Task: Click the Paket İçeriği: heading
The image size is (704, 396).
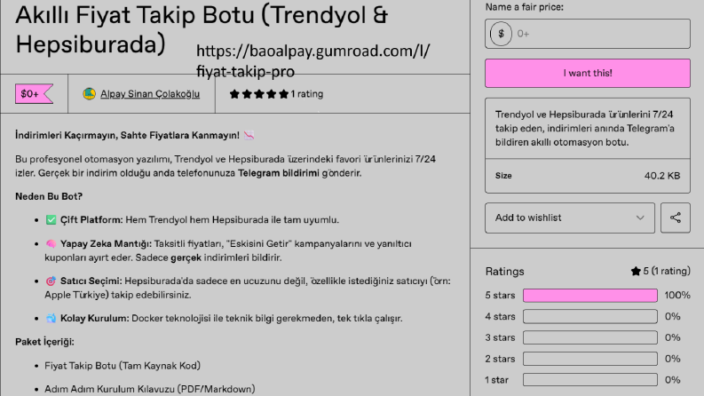Action: pyautogui.click(x=44, y=342)
